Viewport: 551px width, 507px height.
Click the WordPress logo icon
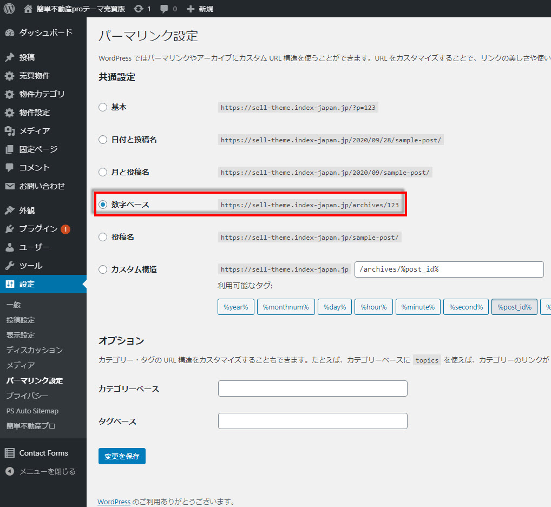(9, 9)
